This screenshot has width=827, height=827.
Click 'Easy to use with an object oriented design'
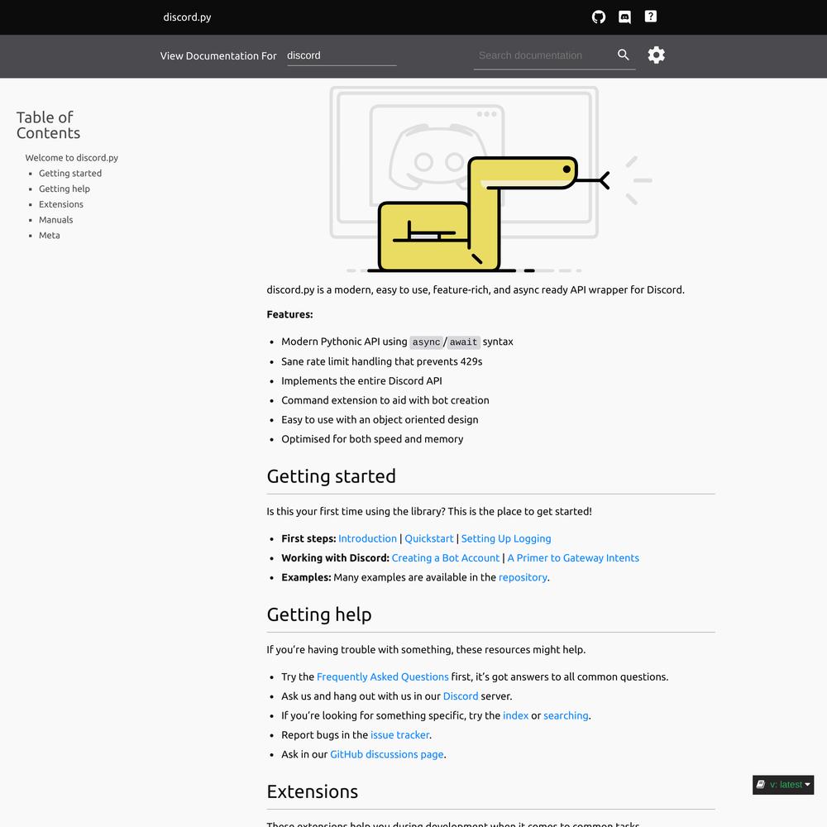[380, 420]
